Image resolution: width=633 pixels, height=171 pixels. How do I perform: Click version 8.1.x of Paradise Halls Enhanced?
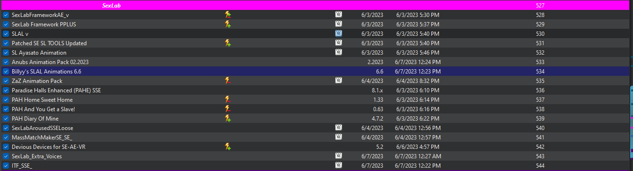[377, 90]
